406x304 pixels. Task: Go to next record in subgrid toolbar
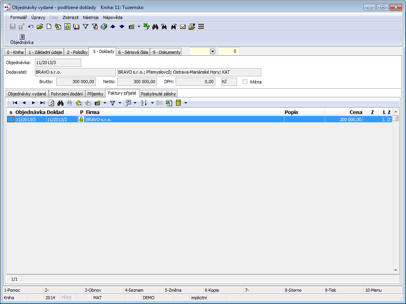tap(33, 103)
